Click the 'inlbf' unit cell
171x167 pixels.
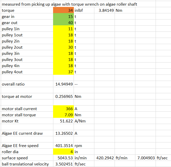pos(84,10)
